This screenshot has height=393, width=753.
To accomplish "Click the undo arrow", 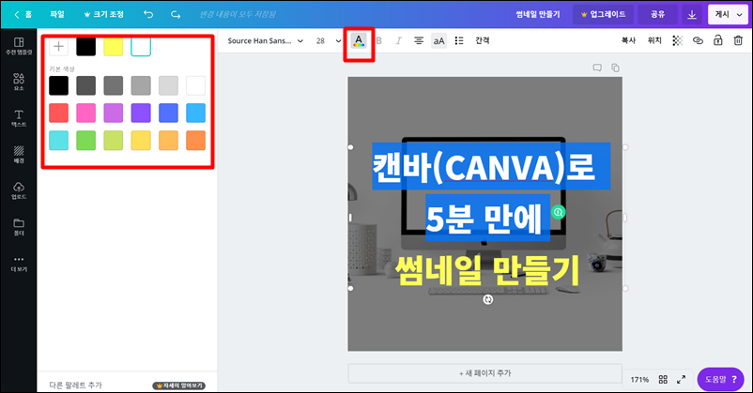I will 148,14.
